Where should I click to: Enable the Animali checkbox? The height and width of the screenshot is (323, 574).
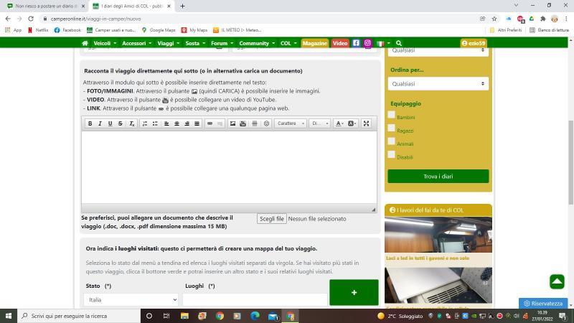pyautogui.click(x=391, y=141)
